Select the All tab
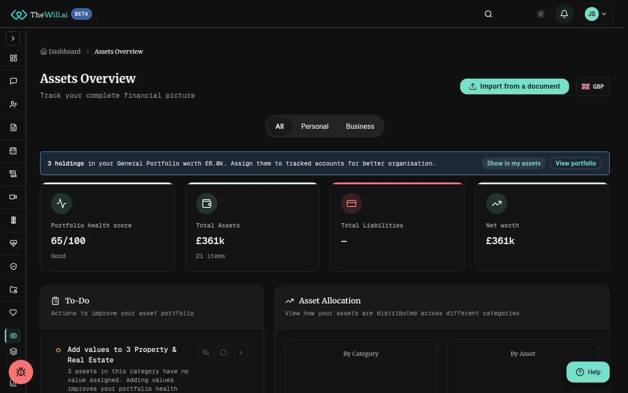The width and height of the screenshot is (628, 393). click(x=280, y=126)
